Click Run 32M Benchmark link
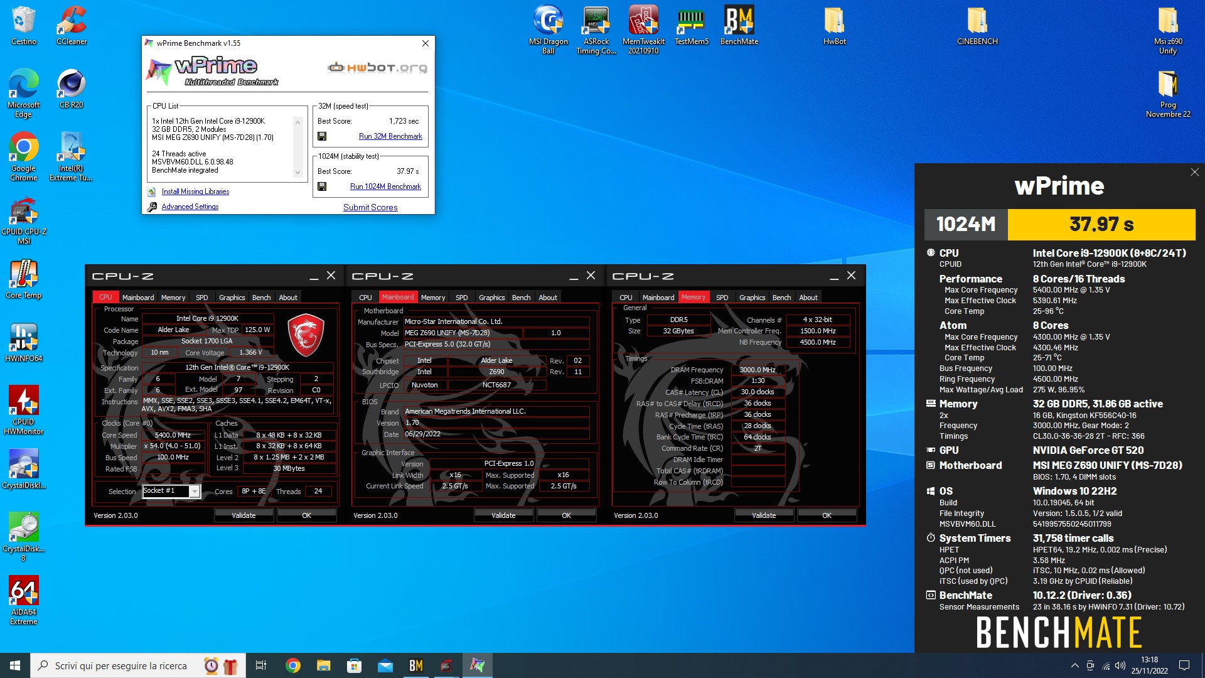This screenshot has width=1205, height=678. click(x=390, y=136)
